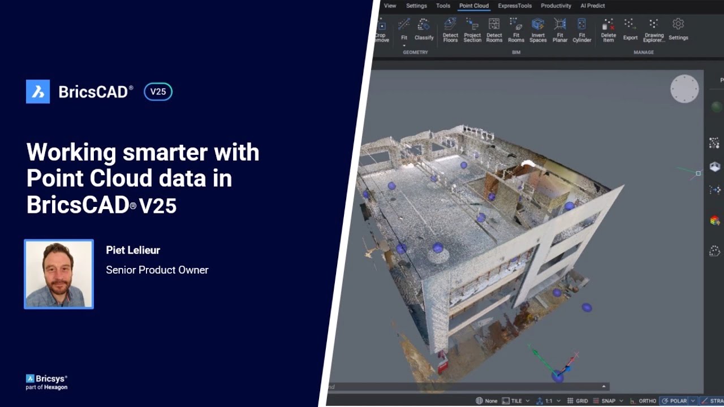Open the Drawing Explorer tool
This screenshot has height=407, width=724.
pos(654,30)
